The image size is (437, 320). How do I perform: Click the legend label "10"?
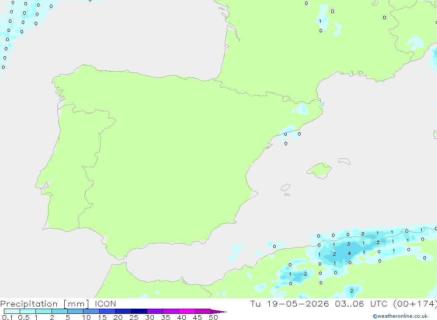(x=87, y=317)
